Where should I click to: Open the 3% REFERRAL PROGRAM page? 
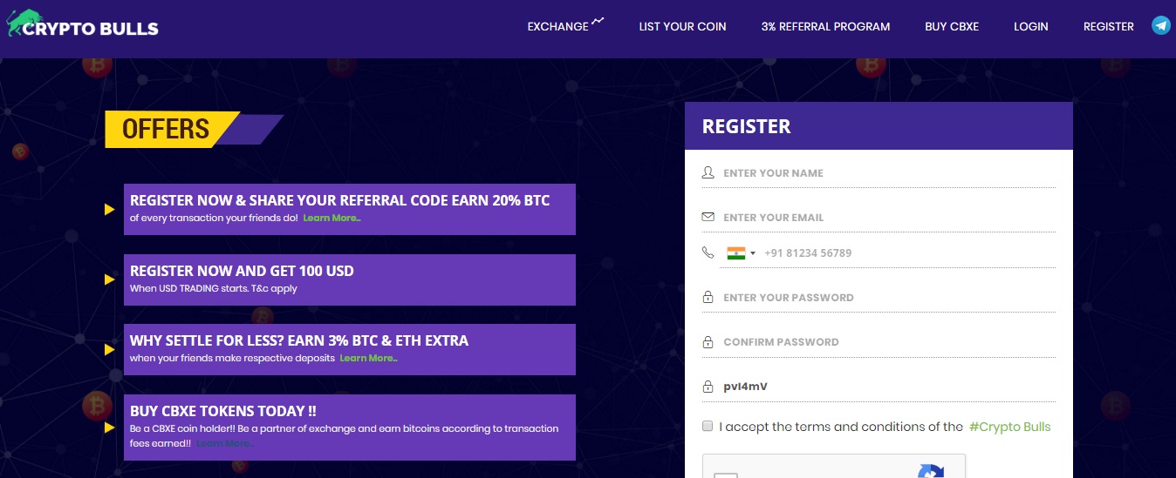tap(825, 27)
